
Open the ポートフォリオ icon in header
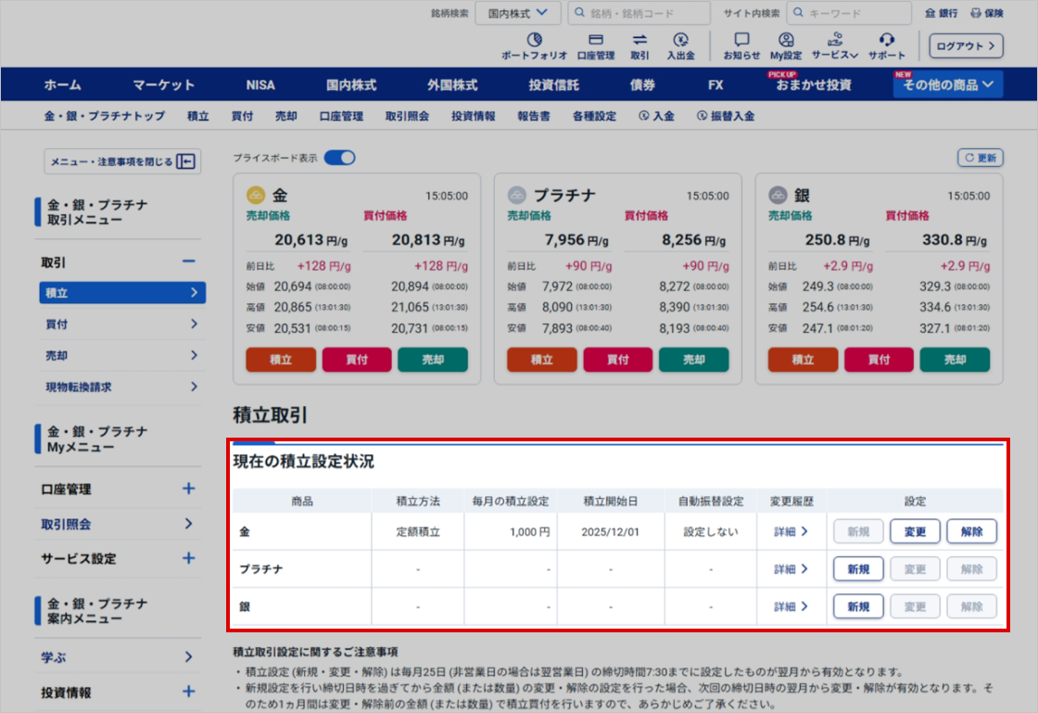coord(534,41)
